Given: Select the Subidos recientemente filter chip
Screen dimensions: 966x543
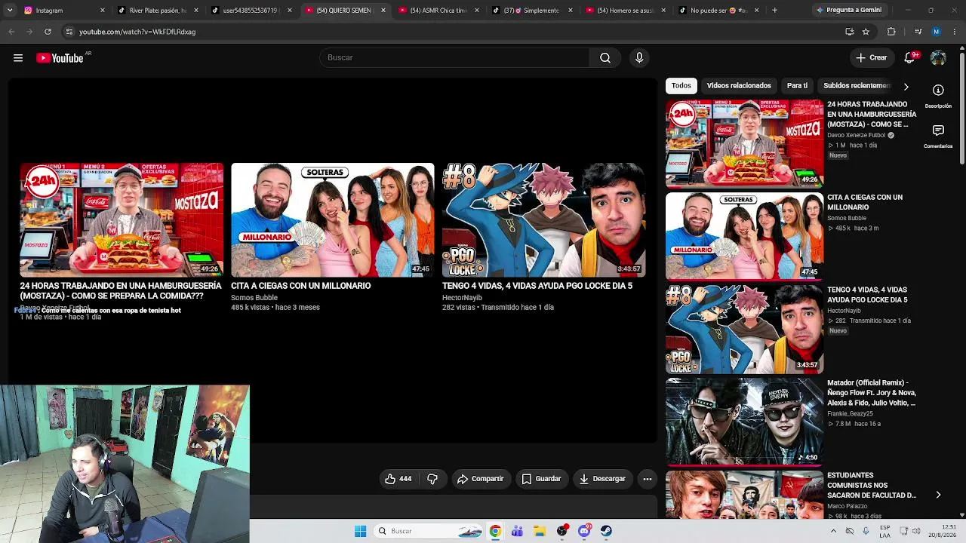Looking at the screenshot, I should click(857, 86).
